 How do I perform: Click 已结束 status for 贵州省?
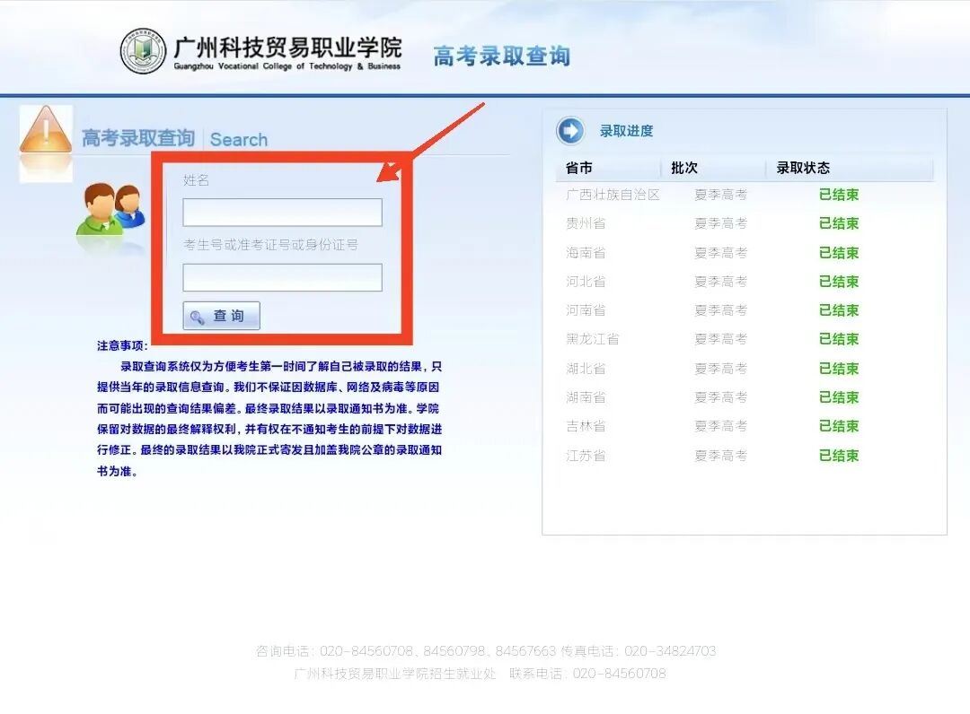[x=839, y=223]
